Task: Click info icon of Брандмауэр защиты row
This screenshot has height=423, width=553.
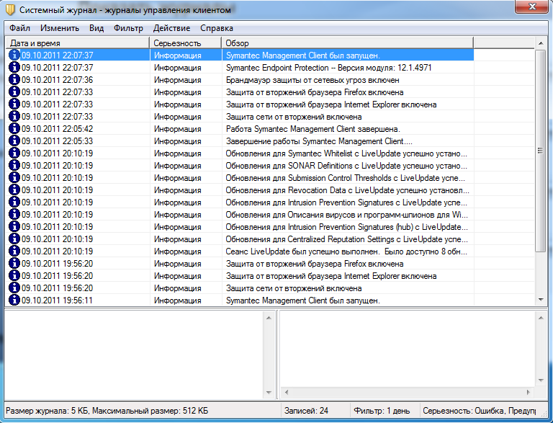Action: [x=14, y=79]
